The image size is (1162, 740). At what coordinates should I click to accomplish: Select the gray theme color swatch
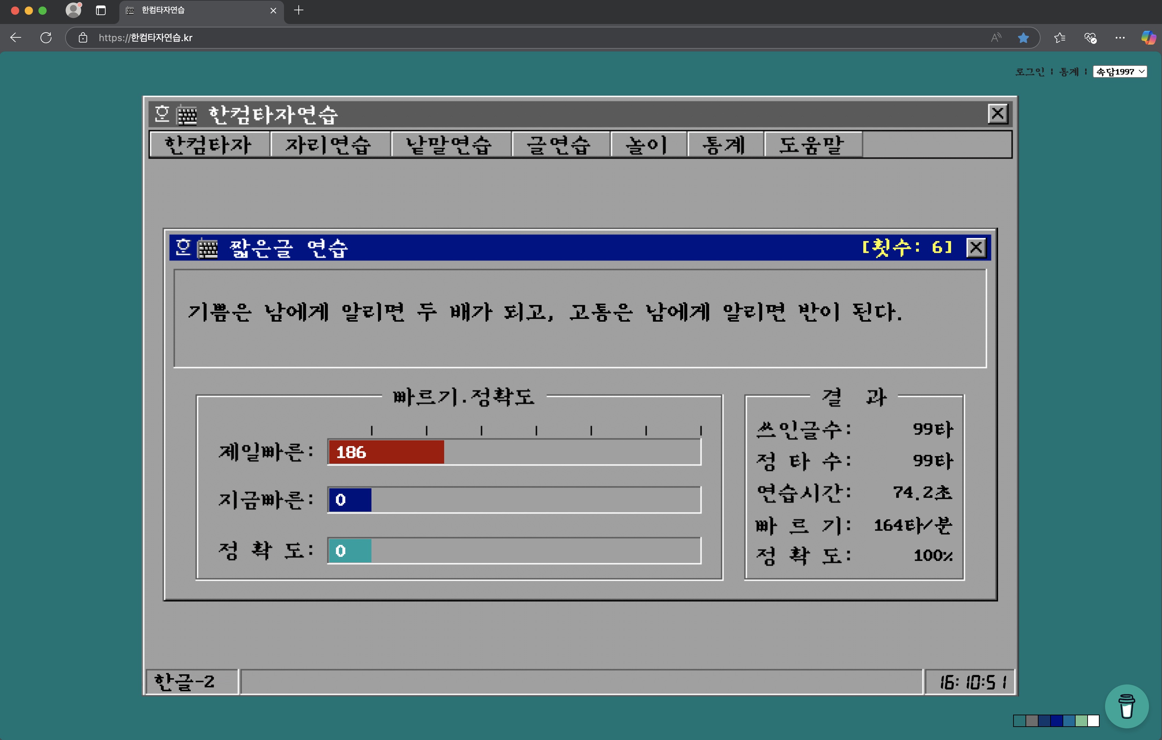1032,721
